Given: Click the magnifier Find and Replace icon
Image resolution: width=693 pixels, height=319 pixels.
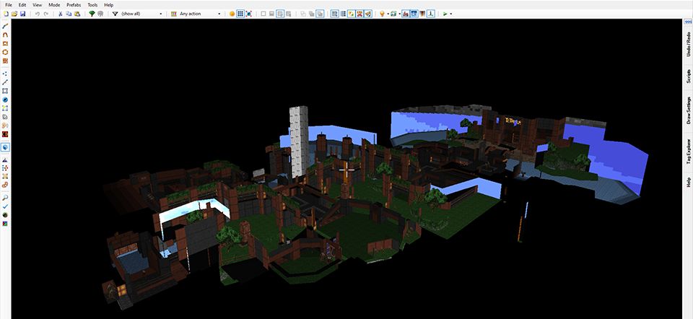Looking at the screenshot, I should point(5,197).
